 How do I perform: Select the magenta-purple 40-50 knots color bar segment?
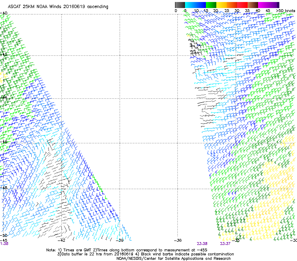[269, 5]
